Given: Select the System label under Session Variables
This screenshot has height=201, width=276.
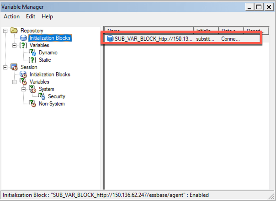Looking at the screenshot, I should [x=46, y=89].
